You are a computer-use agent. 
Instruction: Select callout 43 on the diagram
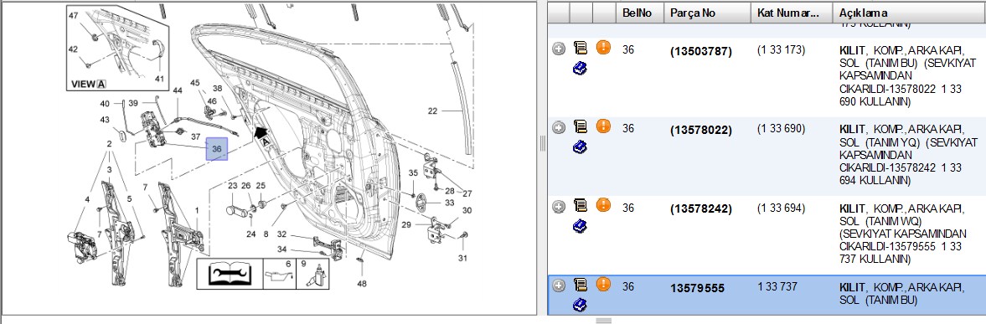(105, 120)
